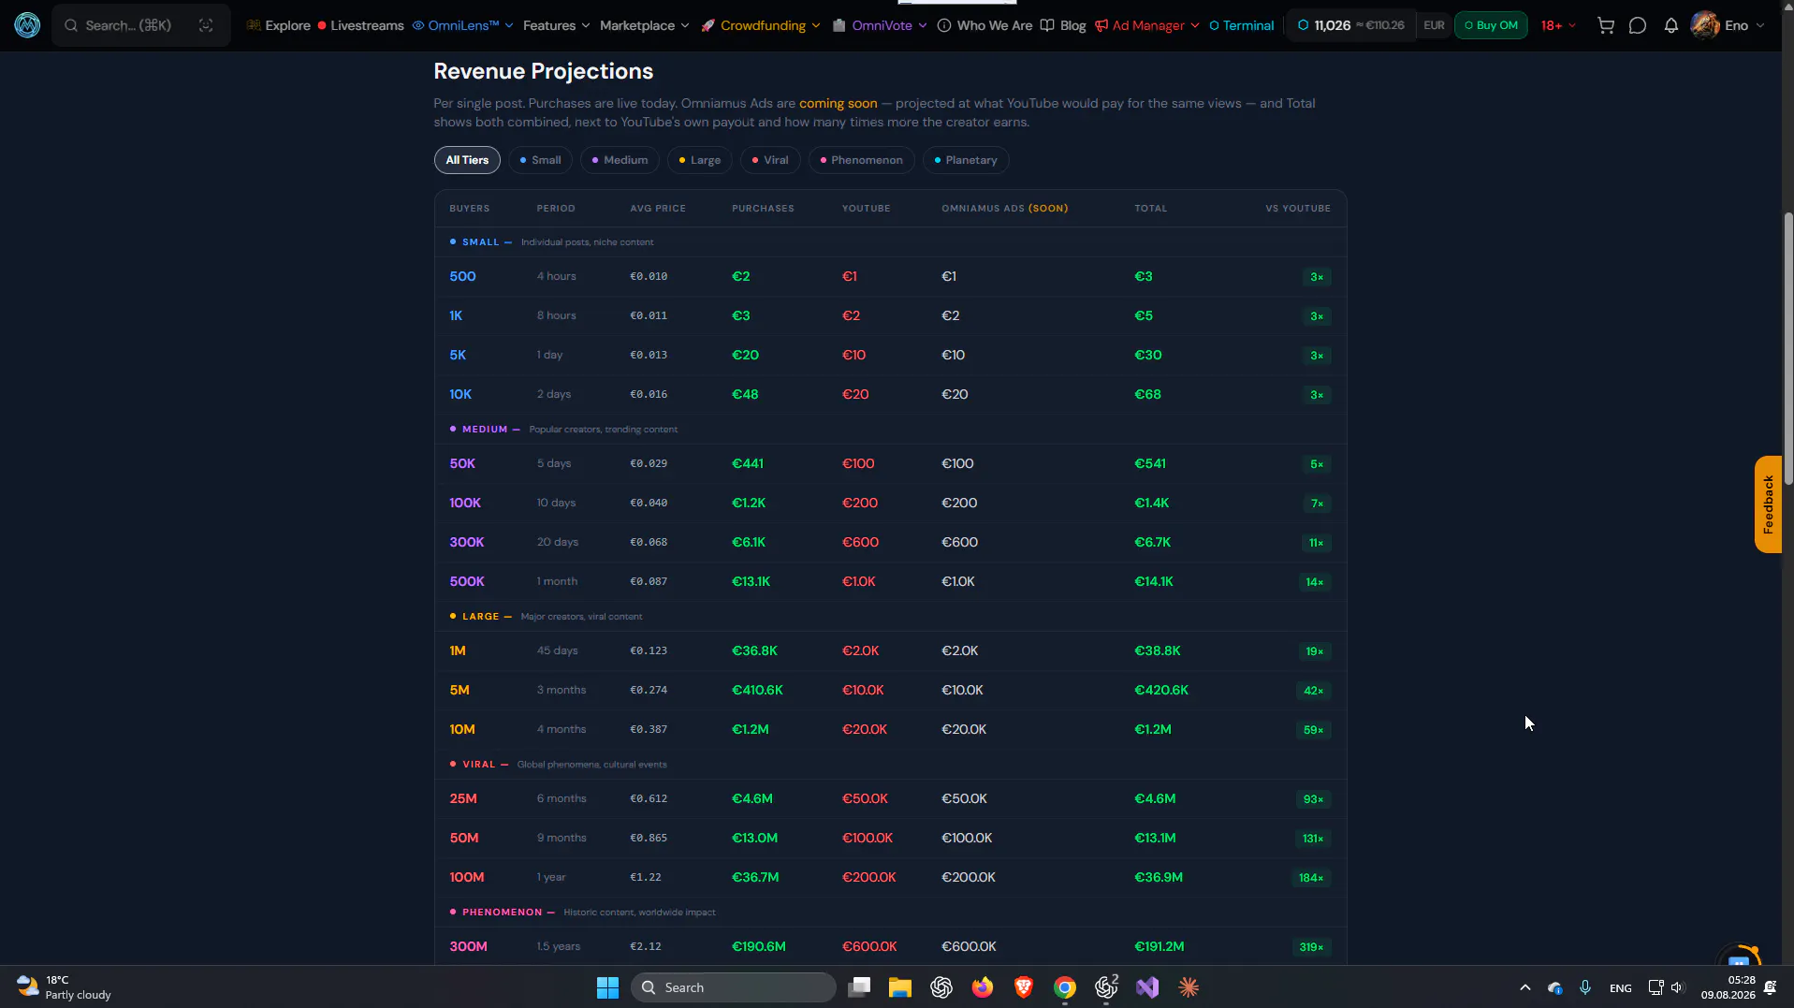Click the Windows taskbar Search box
This screenshot has height=1008, width=1794.
(734, 987)
